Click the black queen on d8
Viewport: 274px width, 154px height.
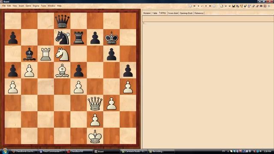62,21
